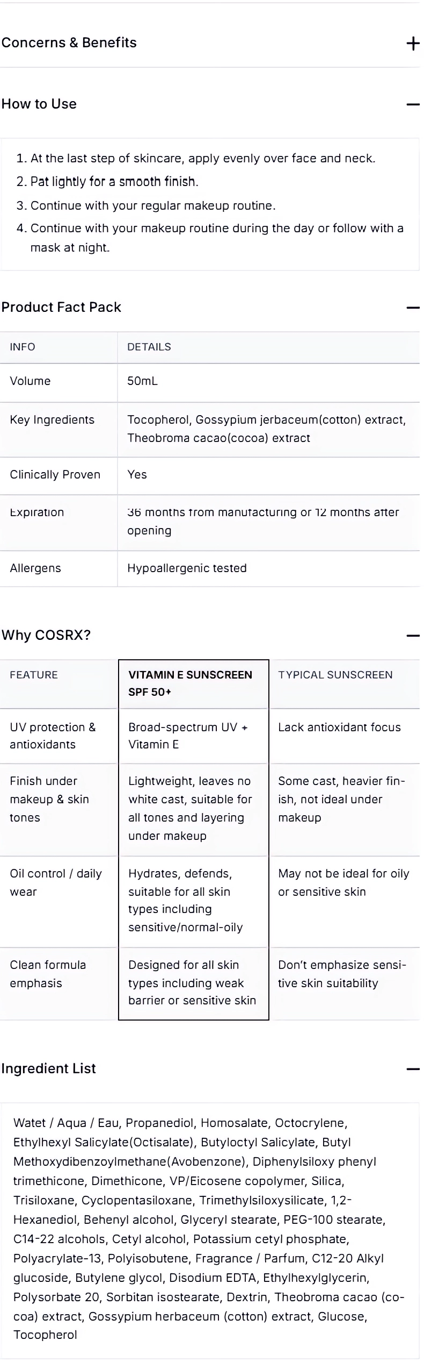Click the Volume 50mL table row
This screenshot has height=1369, width=424.
click(x=210, y=382)
